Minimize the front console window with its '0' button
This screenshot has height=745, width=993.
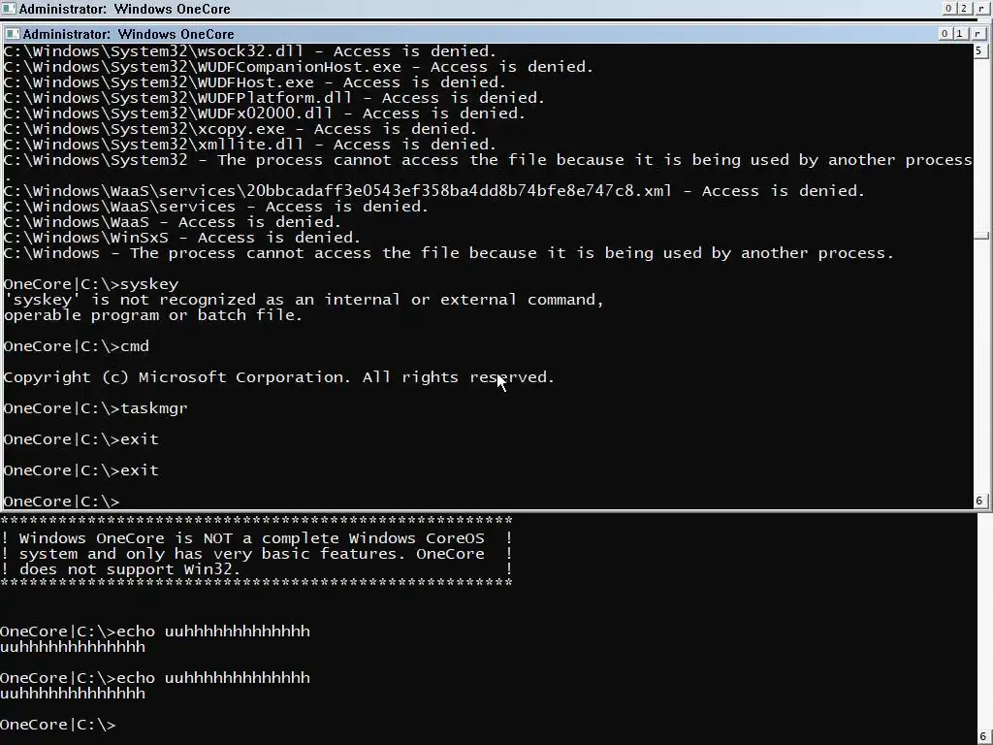point(945,34)
